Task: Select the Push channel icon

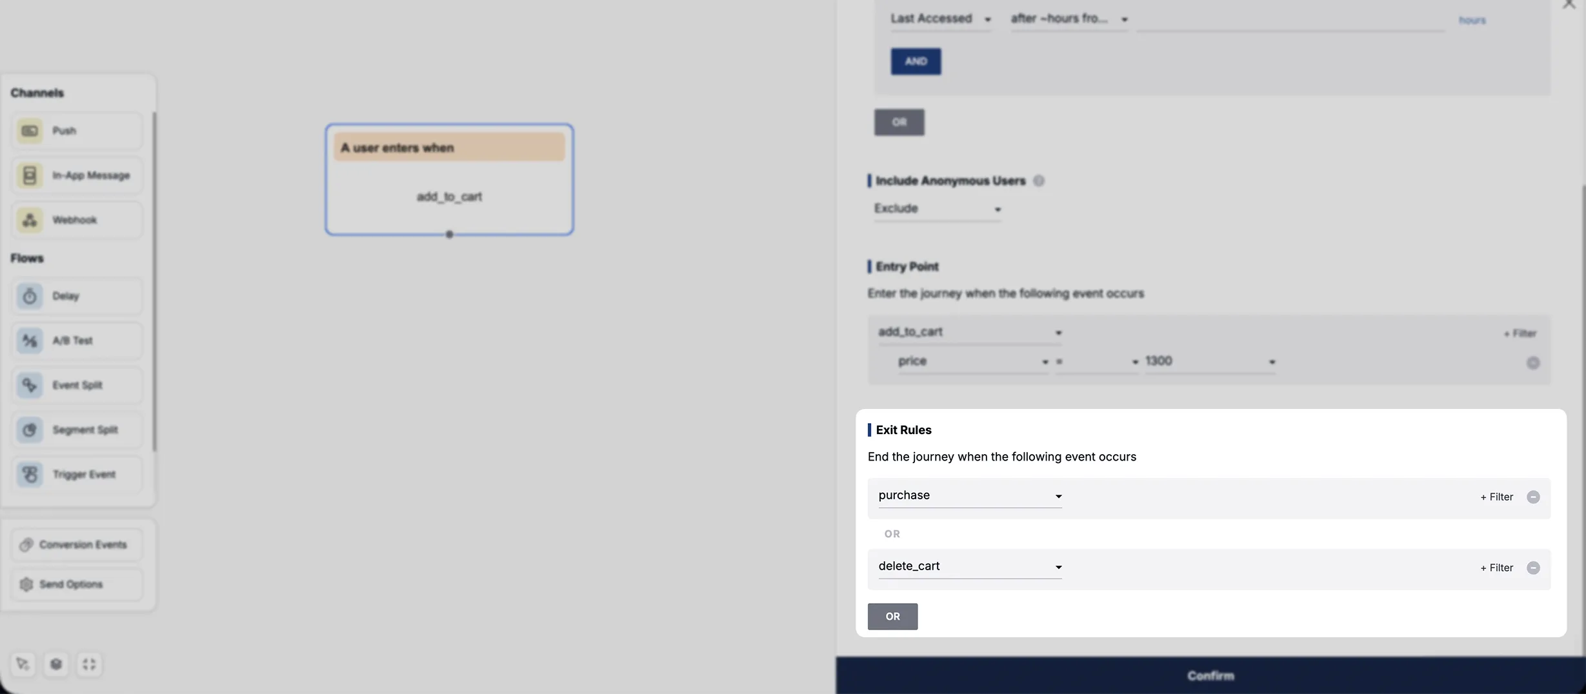Action: click(30, 131)
